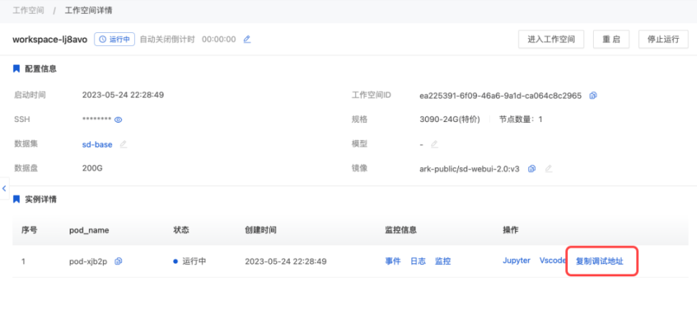Edit the 镜像 image with pencil icon
Image resolution: width=697 pixels, height=315 pixels.
coord(549,169)
